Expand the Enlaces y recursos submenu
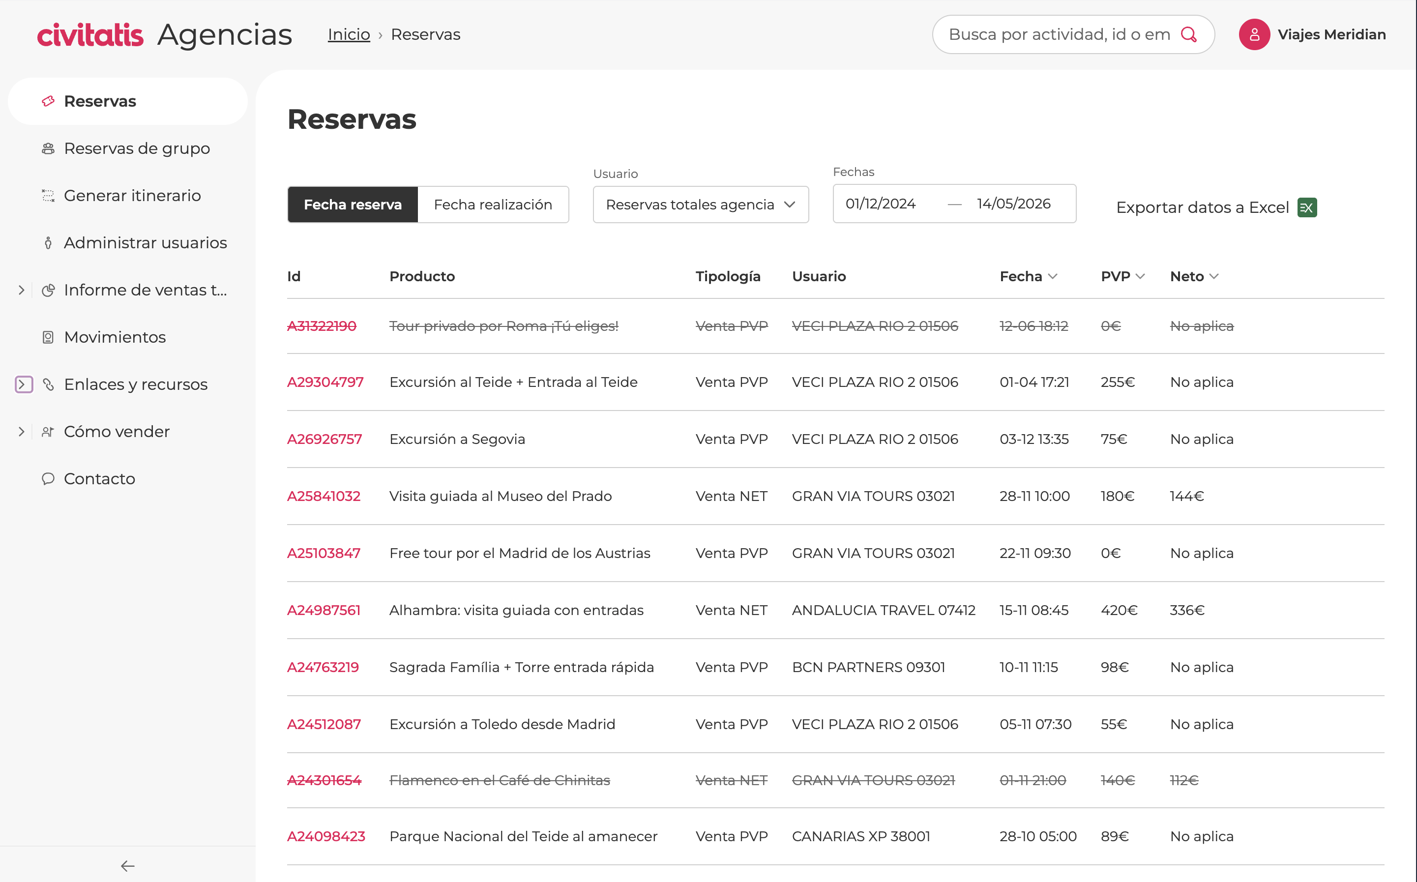 pyautogui.click(x=23, y=384)
